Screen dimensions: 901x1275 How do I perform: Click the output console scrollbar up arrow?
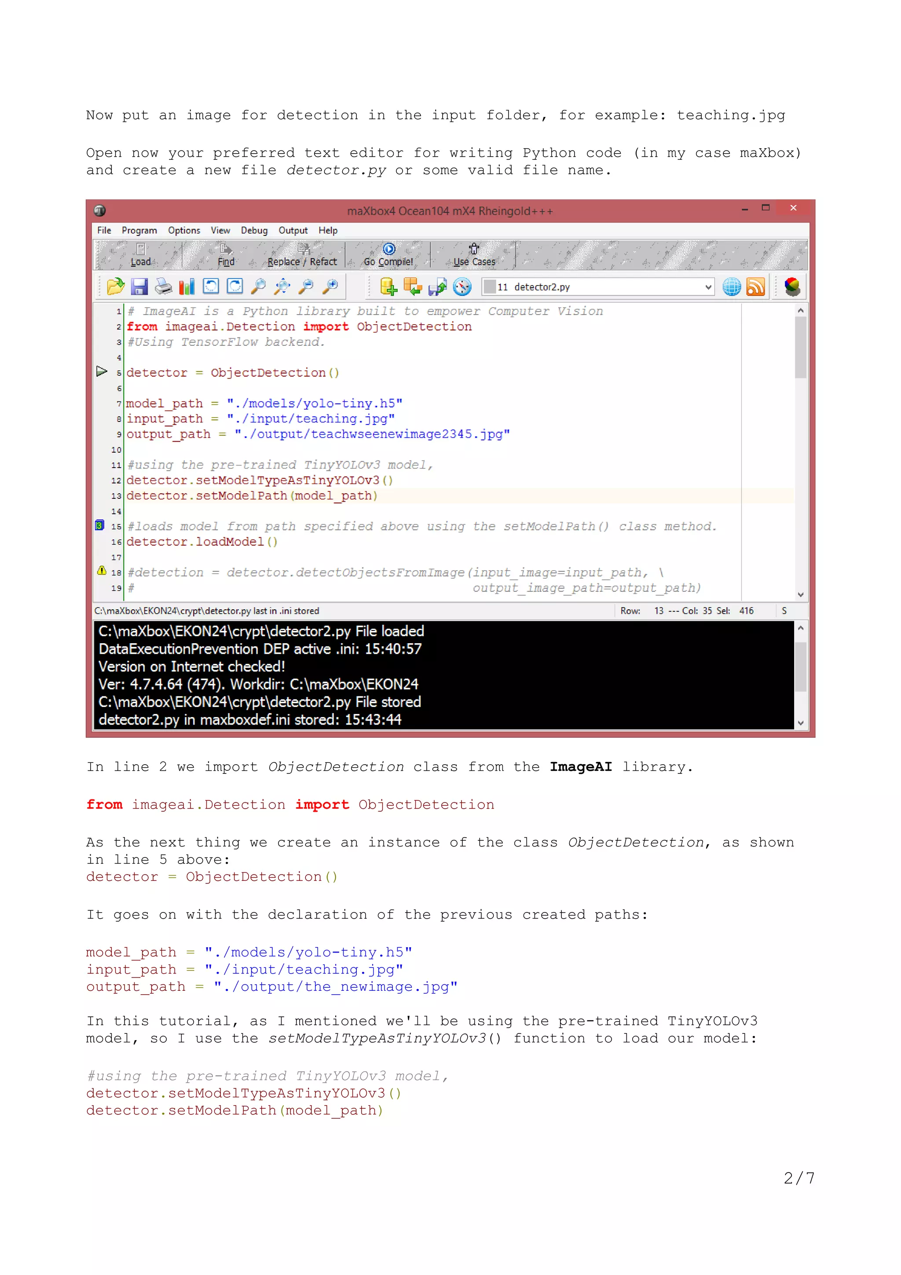pyautogui.click(x=801, y=627)
